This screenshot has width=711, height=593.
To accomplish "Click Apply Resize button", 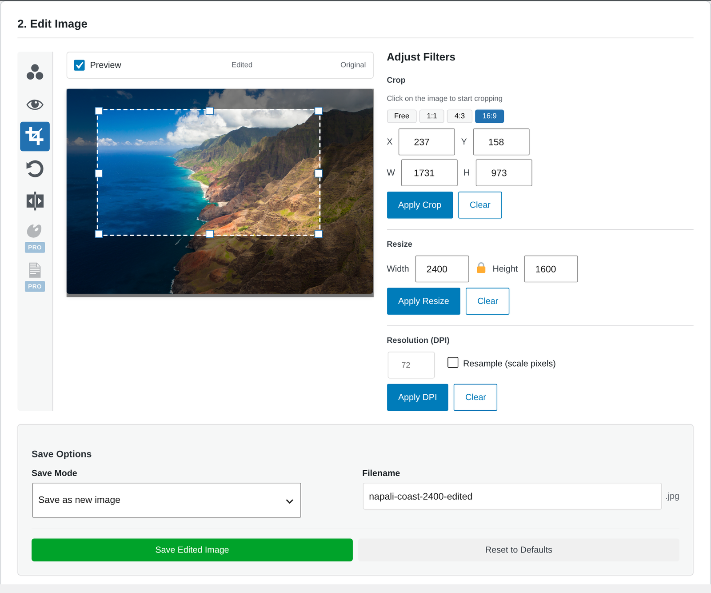I will (423, 301).
